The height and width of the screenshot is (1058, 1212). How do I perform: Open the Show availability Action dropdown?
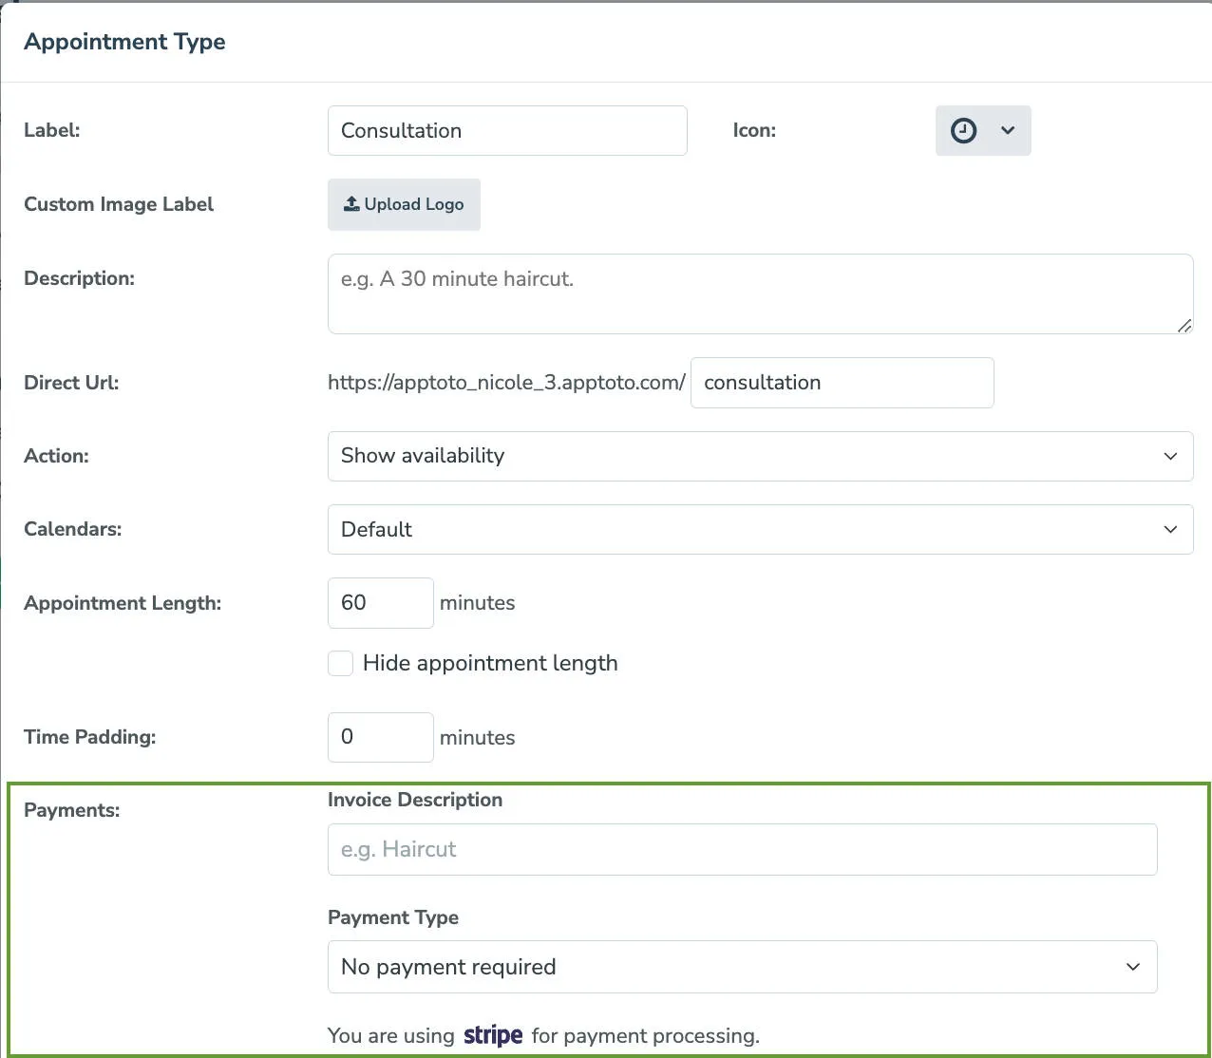click(760, 456)
